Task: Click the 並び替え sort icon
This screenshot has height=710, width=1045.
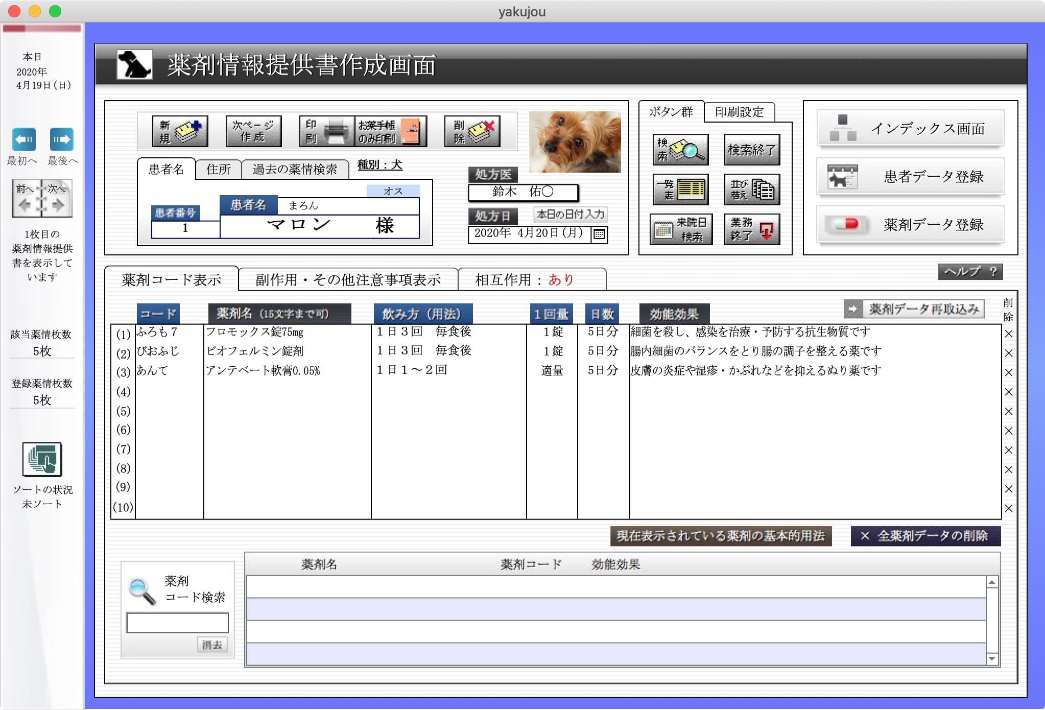Action: coord(751,190)
